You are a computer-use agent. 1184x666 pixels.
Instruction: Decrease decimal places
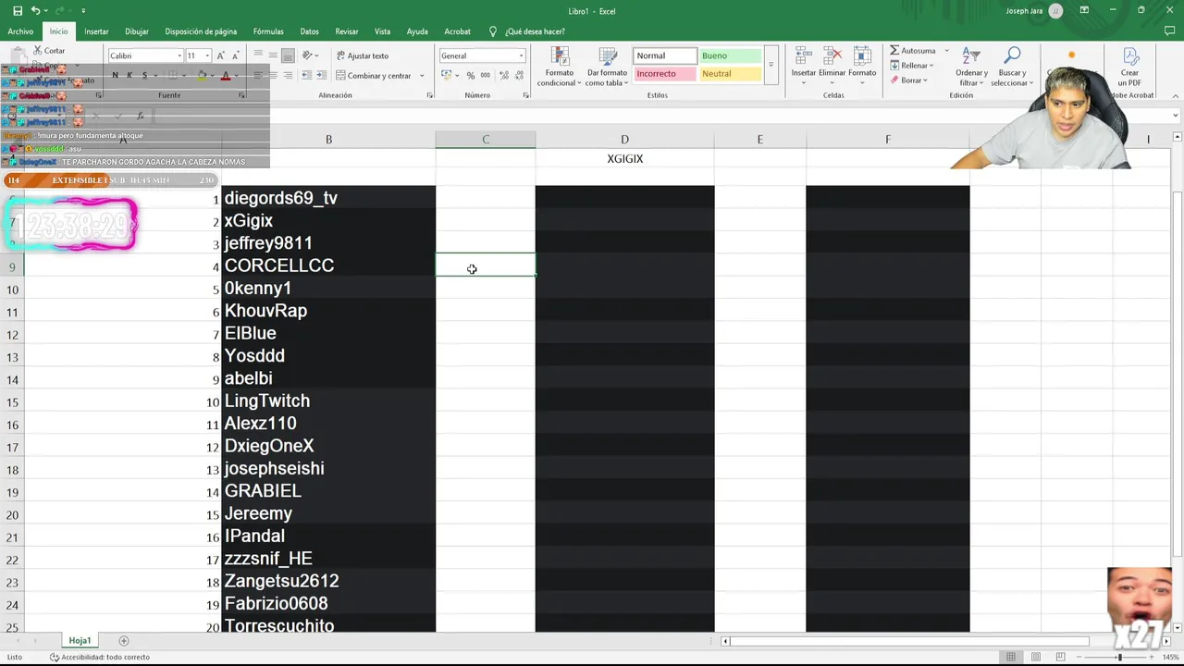pyautogui.click(x=518, y=76)
